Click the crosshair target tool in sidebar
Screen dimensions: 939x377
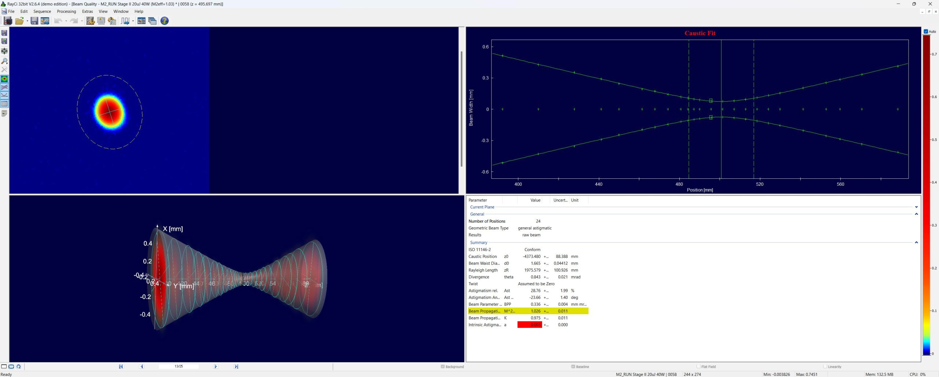pyautogui.click(x=4, y=51)
